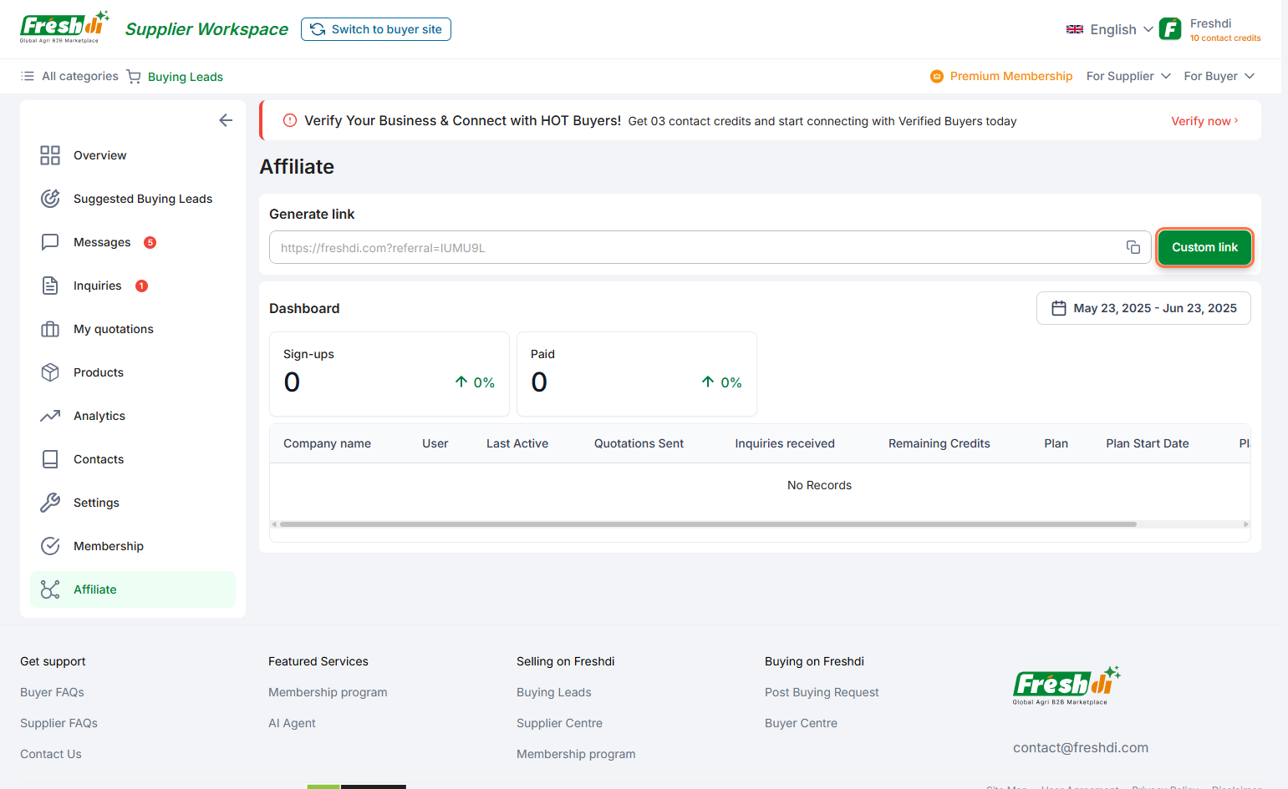Open All categories menu
The width and height of the screenshot is (1288, 789).
(x=70, y=76)
